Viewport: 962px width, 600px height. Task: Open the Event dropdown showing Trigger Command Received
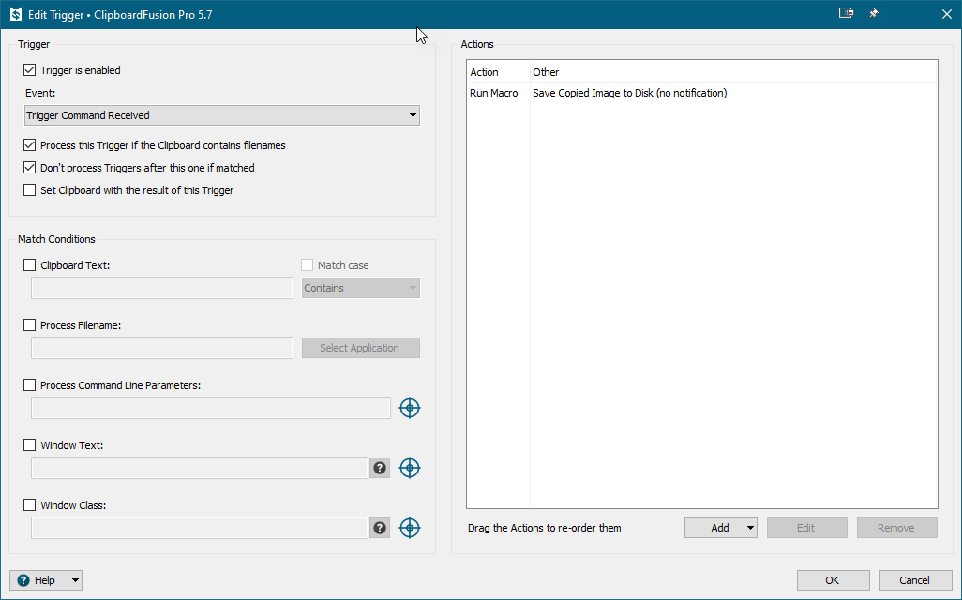point(222,115)
